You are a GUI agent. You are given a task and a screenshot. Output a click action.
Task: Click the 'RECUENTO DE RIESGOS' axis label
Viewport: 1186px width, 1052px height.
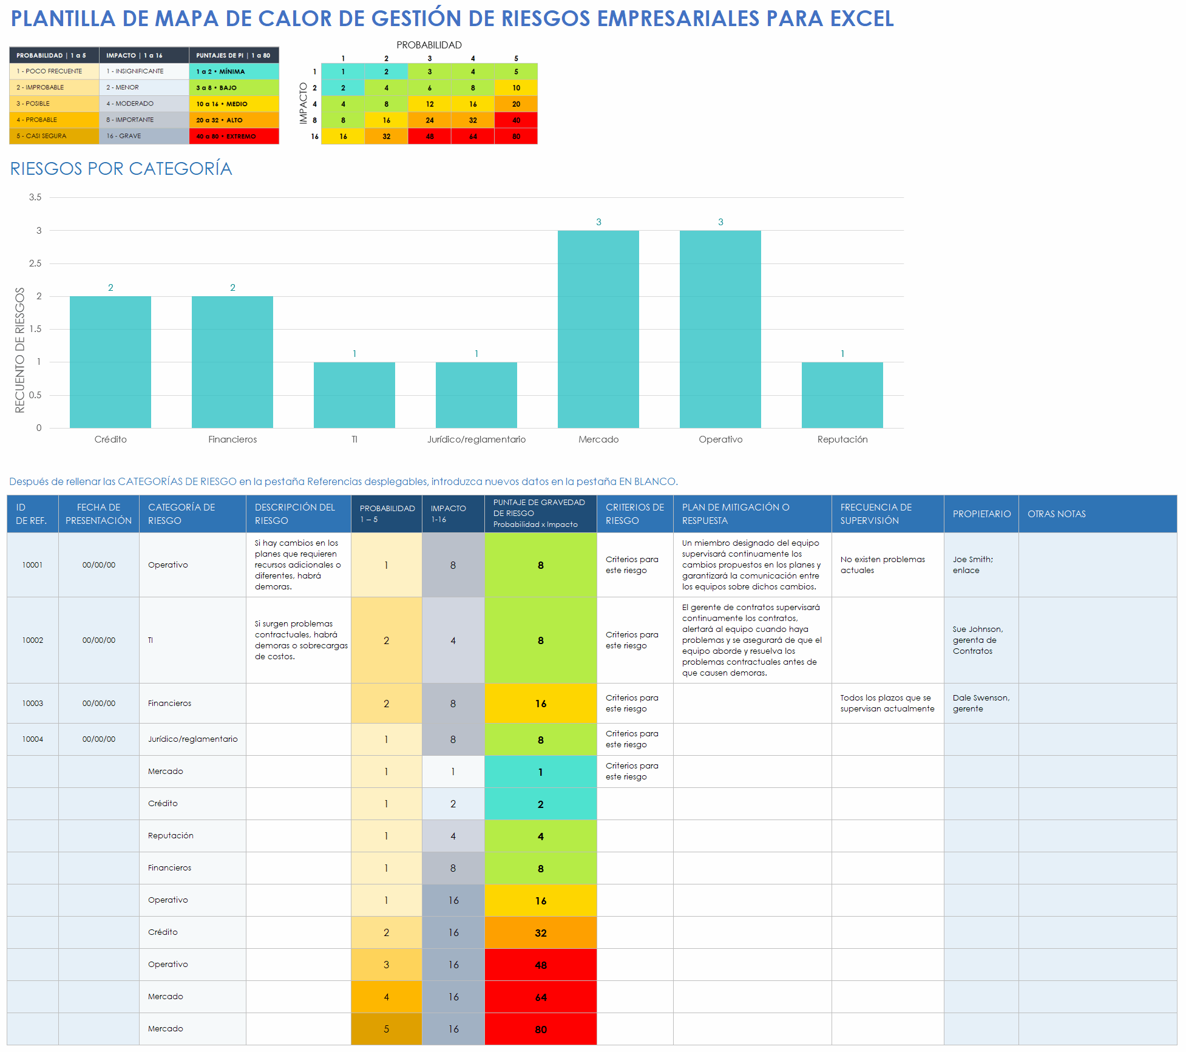pyautogui.click(x=20, y=350)
